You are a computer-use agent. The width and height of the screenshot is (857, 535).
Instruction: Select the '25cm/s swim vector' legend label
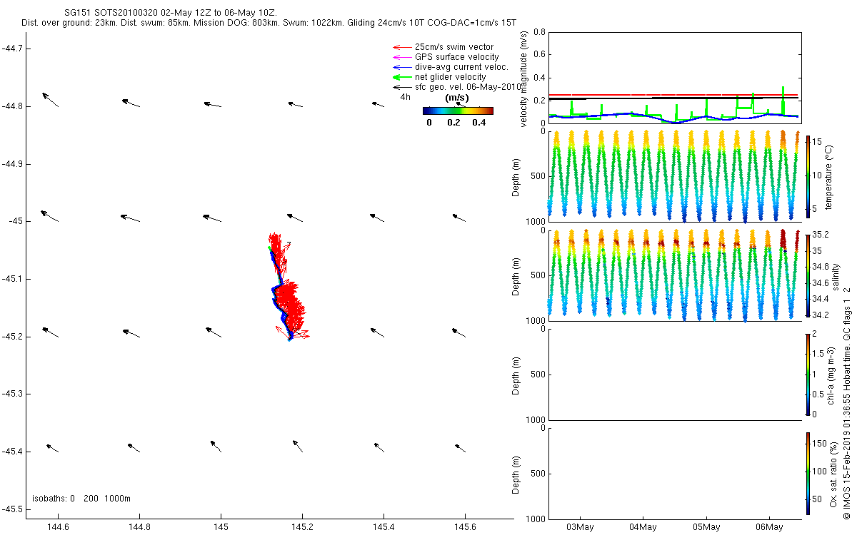coord(454,47)
